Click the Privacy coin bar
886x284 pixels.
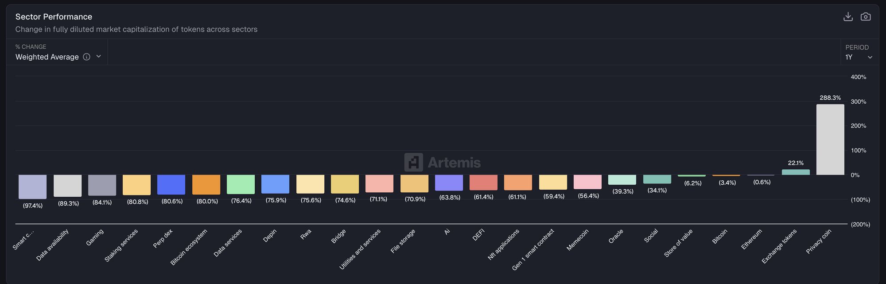pyautogui.click(x=830, y=140)
